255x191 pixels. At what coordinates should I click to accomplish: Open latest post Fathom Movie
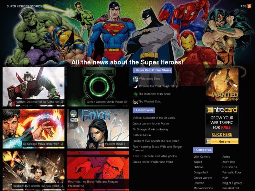coord(142,135)
